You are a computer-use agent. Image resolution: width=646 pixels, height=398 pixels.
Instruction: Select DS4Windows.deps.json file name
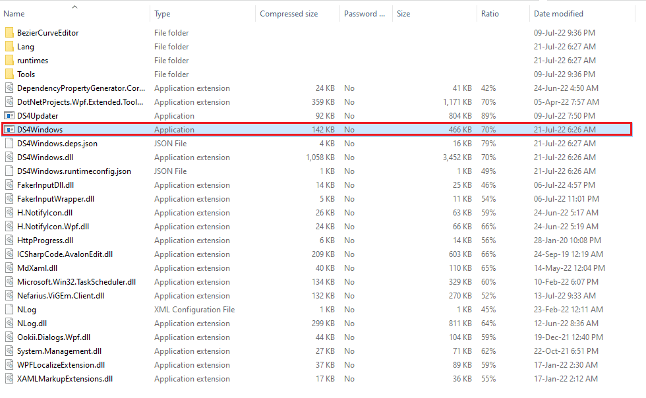click(57, 144)
